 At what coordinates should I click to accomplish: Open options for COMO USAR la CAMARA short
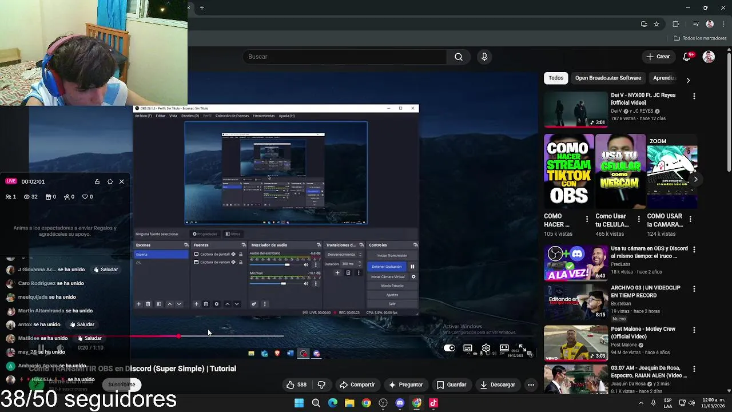pyautogui.click(x=690, y=219)
